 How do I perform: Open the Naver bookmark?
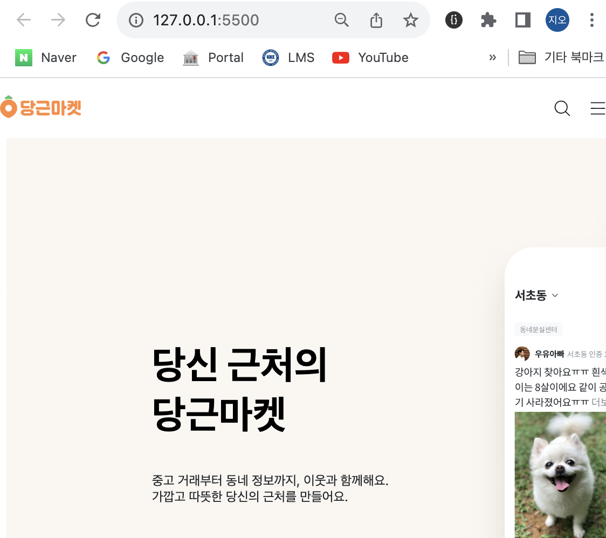click(x=46, y=58)
